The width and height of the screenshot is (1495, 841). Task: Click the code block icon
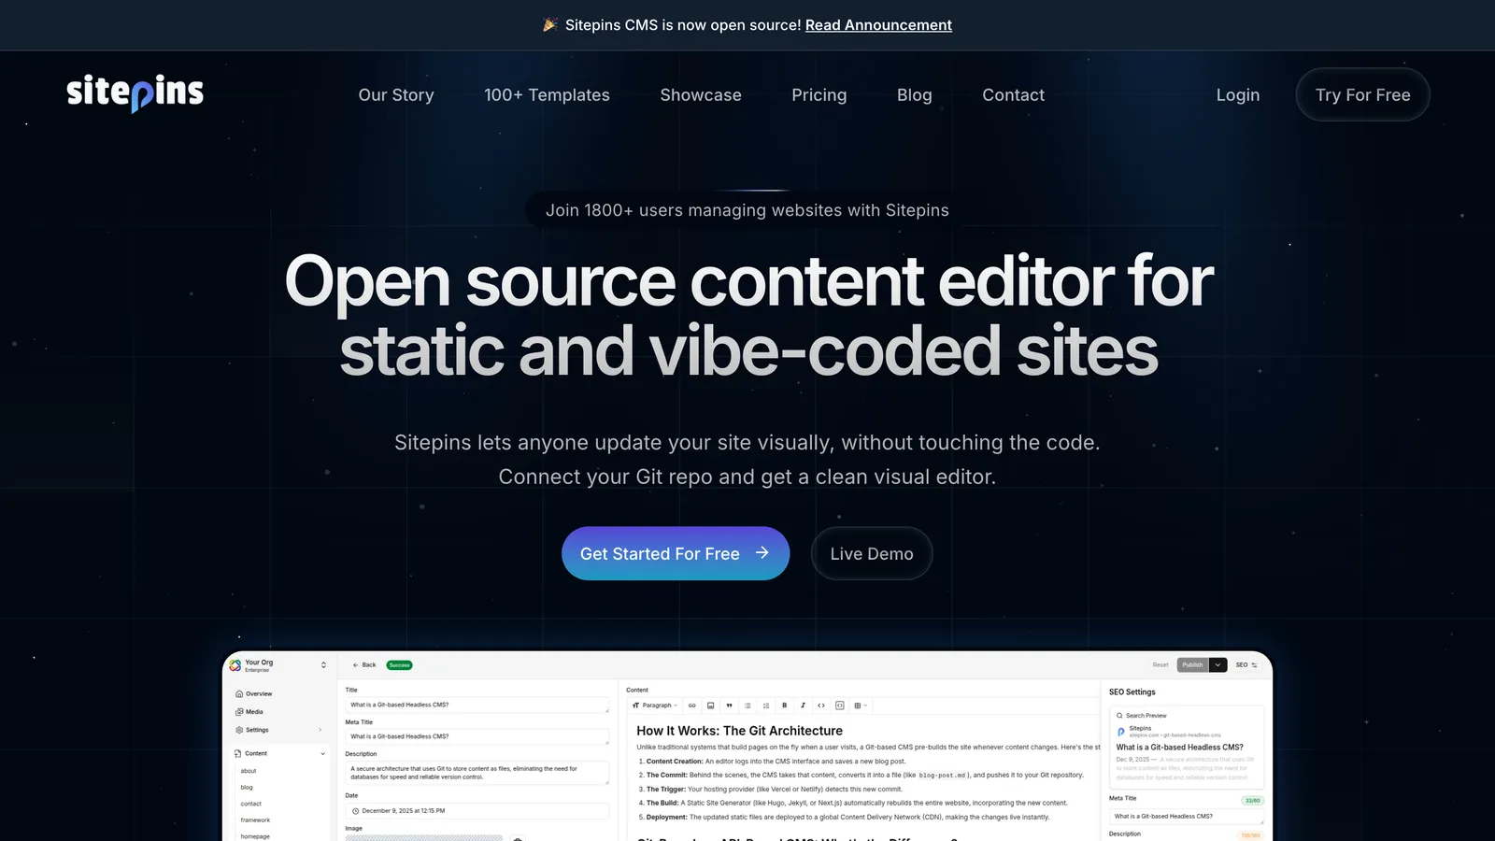pos(839,706)
